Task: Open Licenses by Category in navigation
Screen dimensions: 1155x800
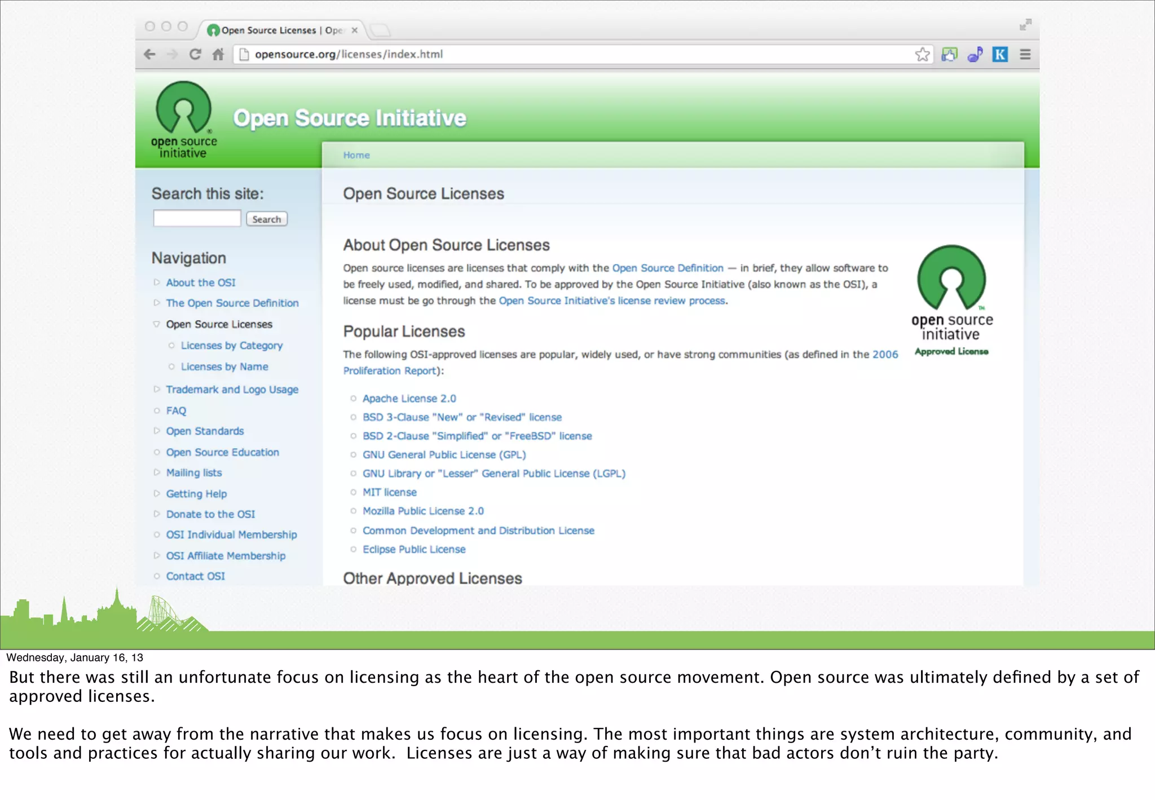Action: [x=231, y=346]
